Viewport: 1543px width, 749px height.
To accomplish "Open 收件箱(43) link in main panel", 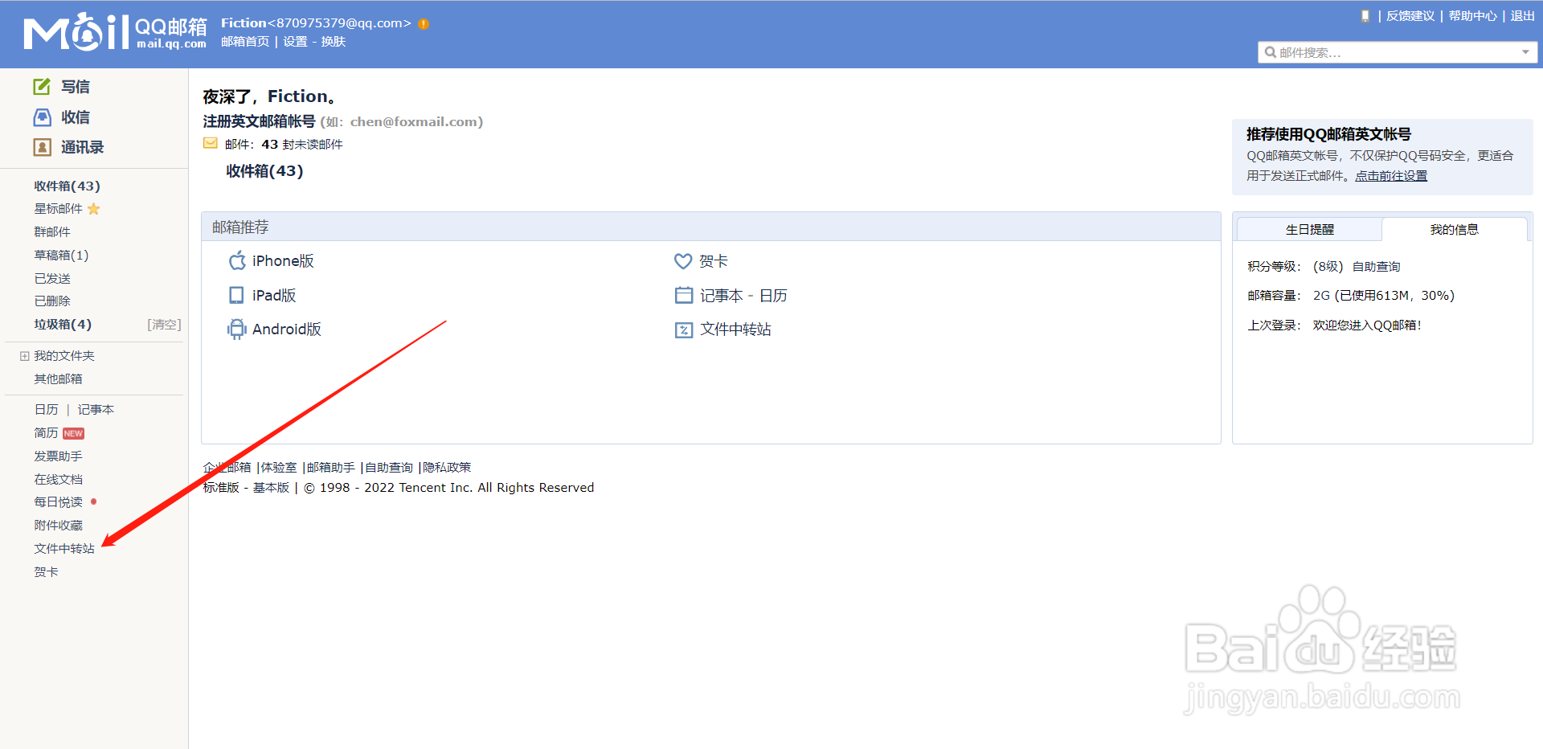I will [x=264, y=171].
